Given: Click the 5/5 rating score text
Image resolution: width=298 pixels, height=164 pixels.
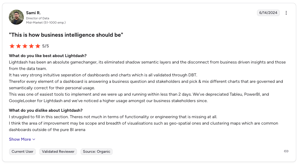Looking at the screenshot, I should [x=45, y=46].
